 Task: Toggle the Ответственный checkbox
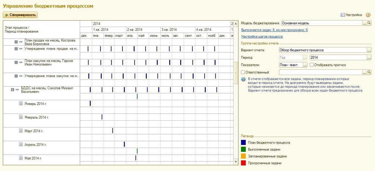(243, 72)
